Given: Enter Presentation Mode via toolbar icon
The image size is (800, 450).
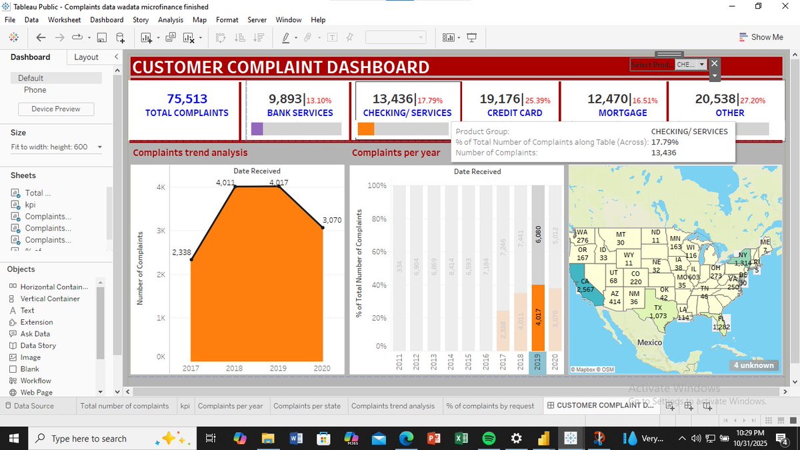Looking at the screenshot, I should point(471,37).
